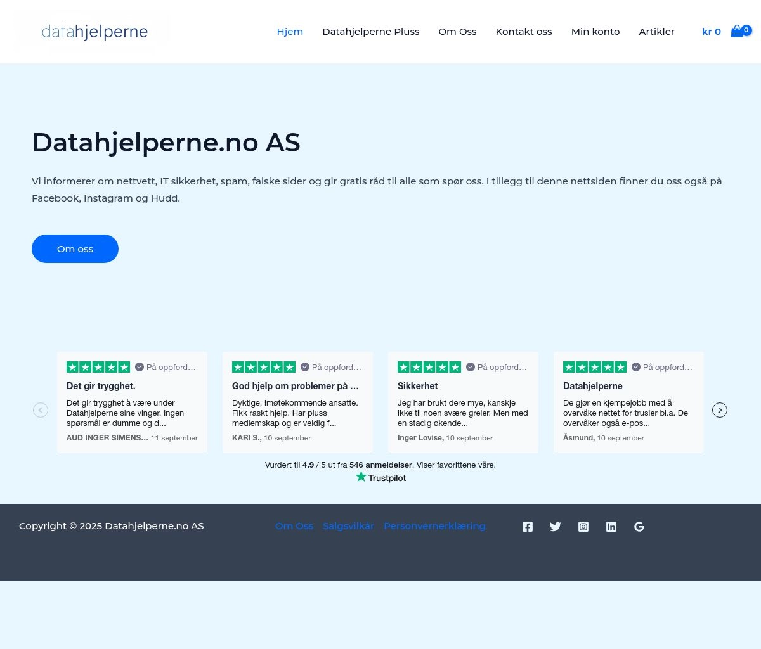
Task: Click the star rating on the Sikkerhet review
Action: (429, 367)
